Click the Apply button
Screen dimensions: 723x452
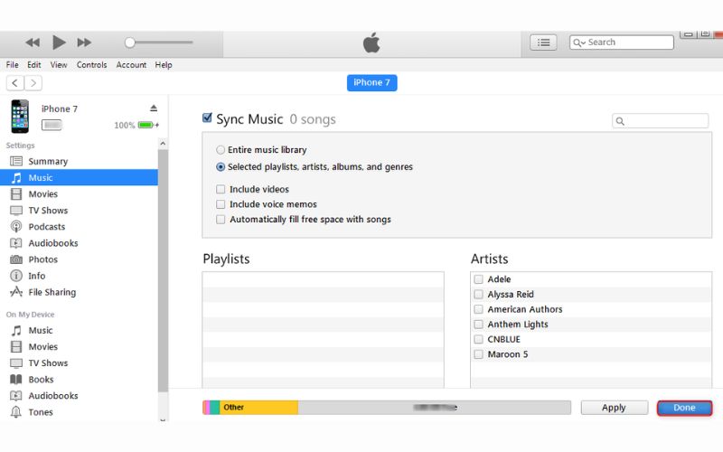pos(614,408)
